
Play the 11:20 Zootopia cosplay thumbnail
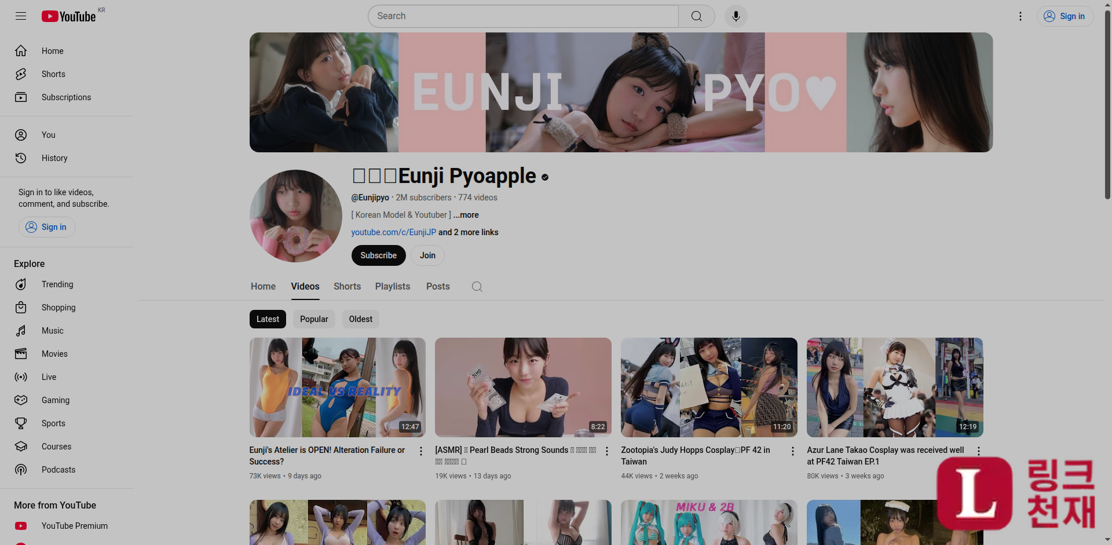709,387
